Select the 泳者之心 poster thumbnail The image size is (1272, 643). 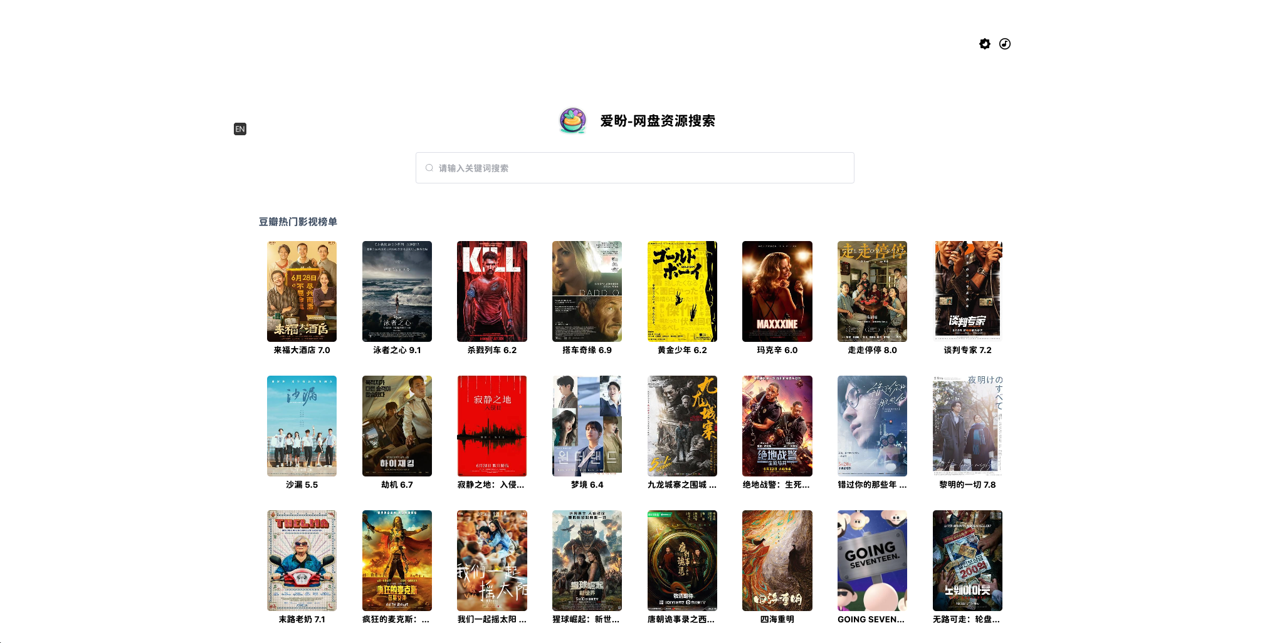coord(397,291)
